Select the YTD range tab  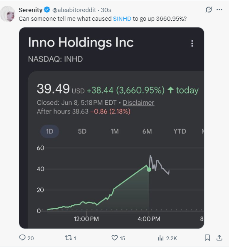tap(180, 131)
